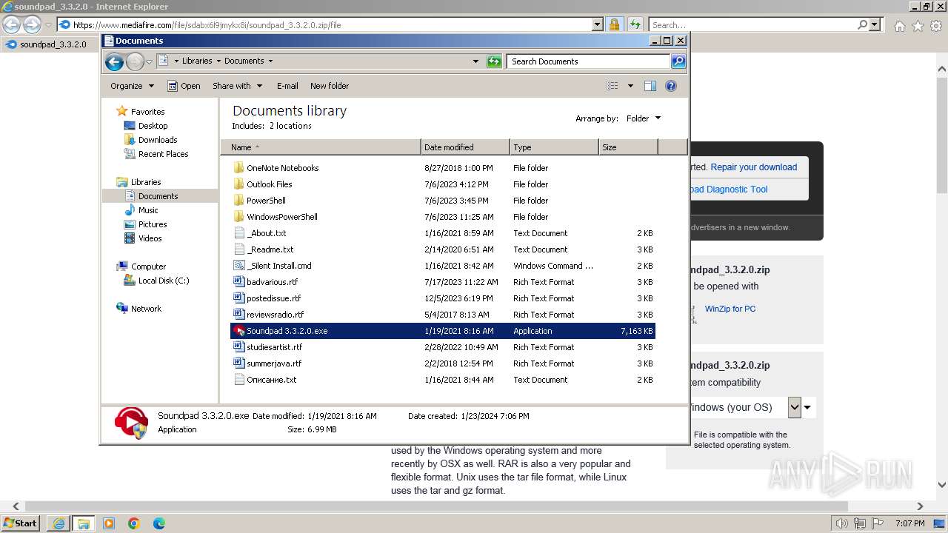
Task: Click New folder in the toolbar
Action: pos(330,86)
